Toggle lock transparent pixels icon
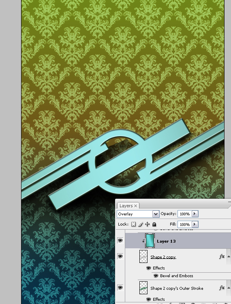The width and height of the screenshot is (231, 304). pyautogui.click(x=133, y=224)
